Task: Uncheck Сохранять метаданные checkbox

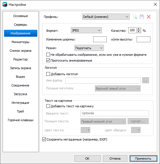Action: 44,139
